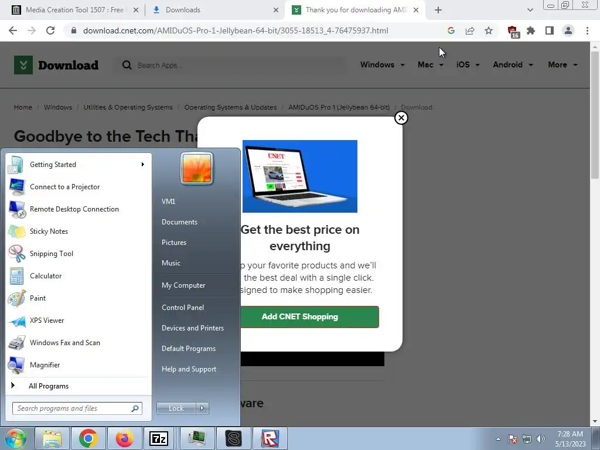Click the Windows Start orb
600x450 pixels.
point(15,438)
